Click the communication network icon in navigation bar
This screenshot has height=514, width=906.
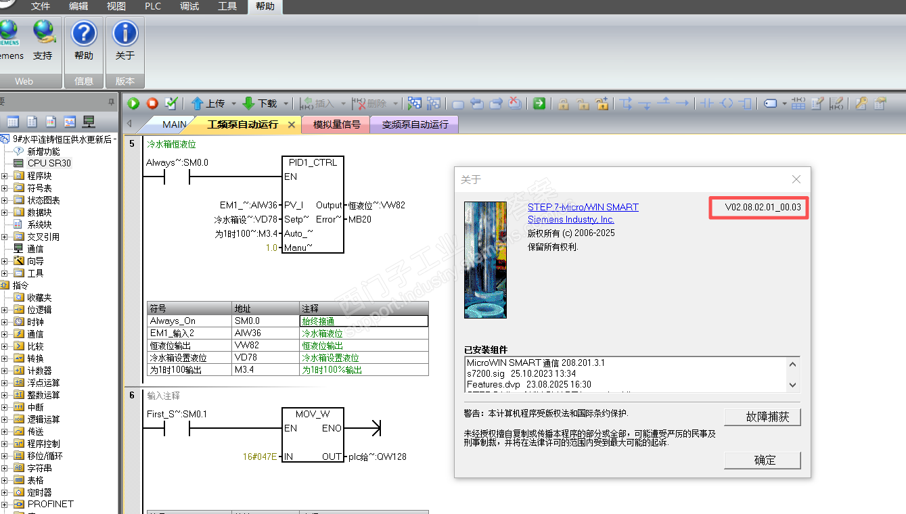point(89,122)
